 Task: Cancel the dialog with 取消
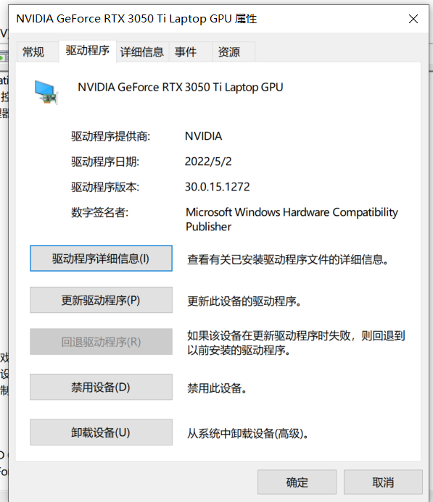click(x=383, y=482)
